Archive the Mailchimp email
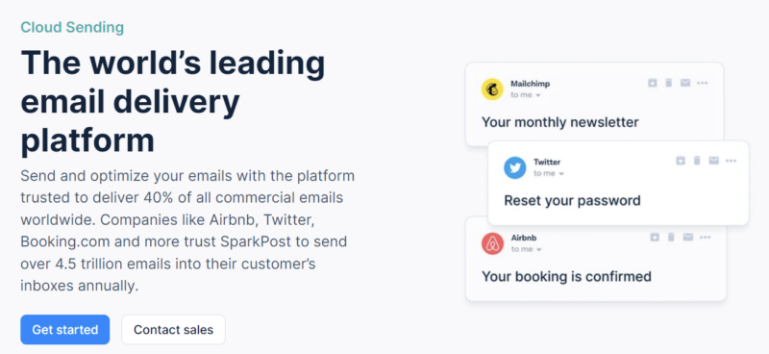This screenshot has width=769, height=354. tap(653, 83)
